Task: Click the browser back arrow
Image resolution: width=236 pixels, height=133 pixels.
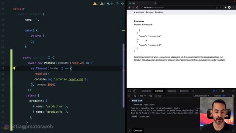Action: 129,7
